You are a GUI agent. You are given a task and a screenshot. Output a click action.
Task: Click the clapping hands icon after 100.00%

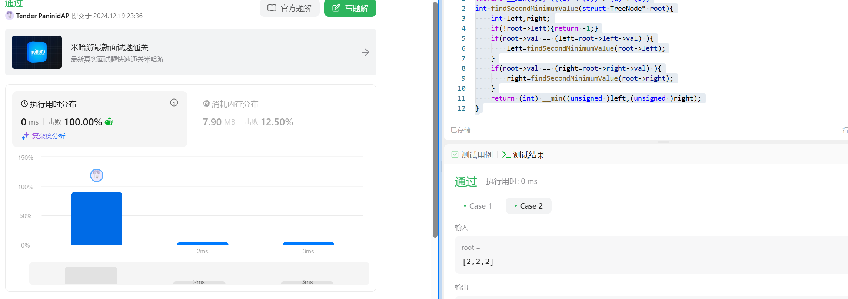point(109,122)
